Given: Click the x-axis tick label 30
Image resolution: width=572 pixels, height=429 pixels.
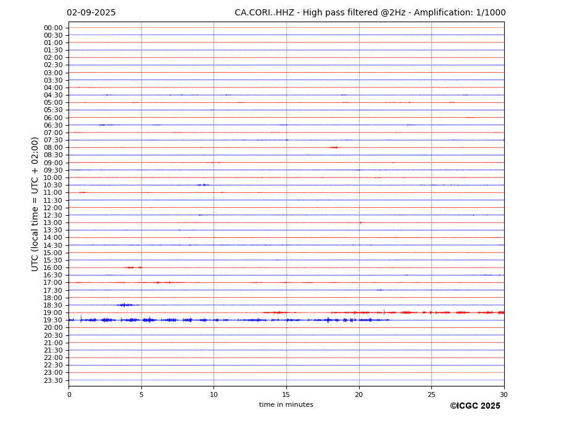Looking at the screenshot, I should (x=504, y=394).
